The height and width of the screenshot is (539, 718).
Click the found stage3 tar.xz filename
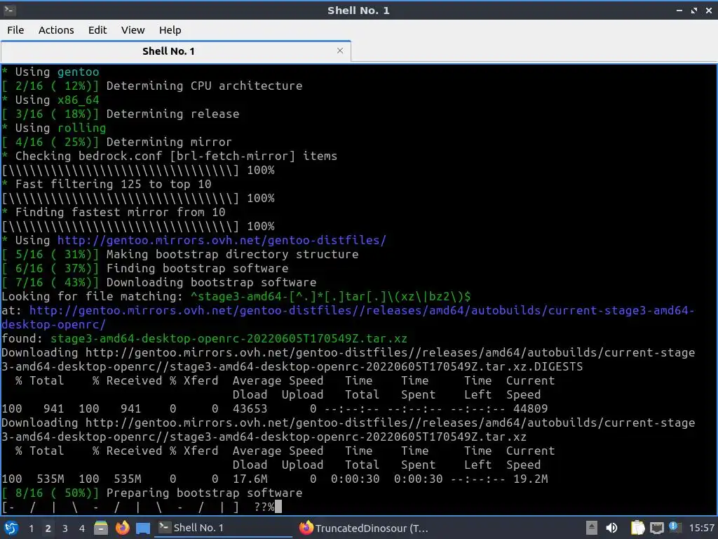tap(229, 339)
